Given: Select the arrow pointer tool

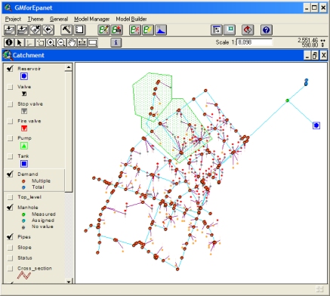Looking at the screenshot, I should click(x=19, y=42).
